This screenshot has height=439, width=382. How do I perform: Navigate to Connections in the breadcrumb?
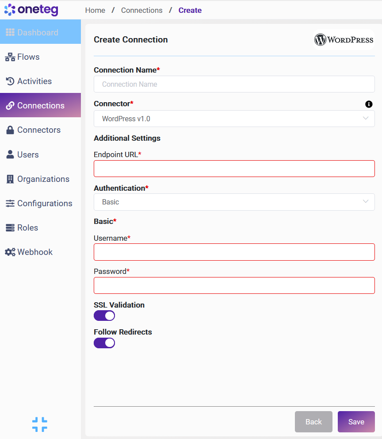pyautogui.click(x=141, y=10)
